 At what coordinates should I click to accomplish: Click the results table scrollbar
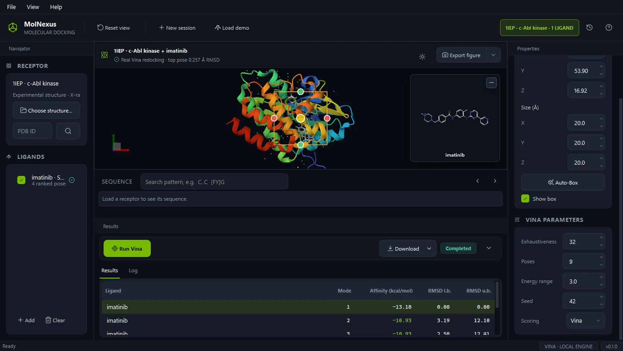tap(497, 295)
